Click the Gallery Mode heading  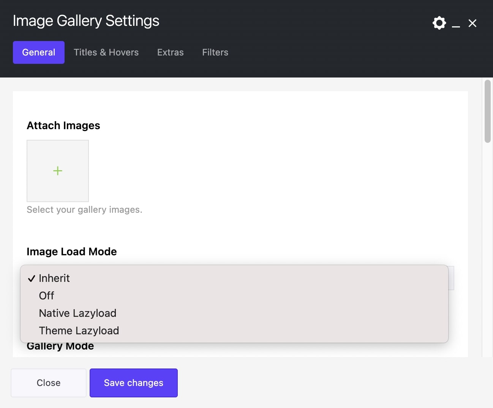(60, 347)
